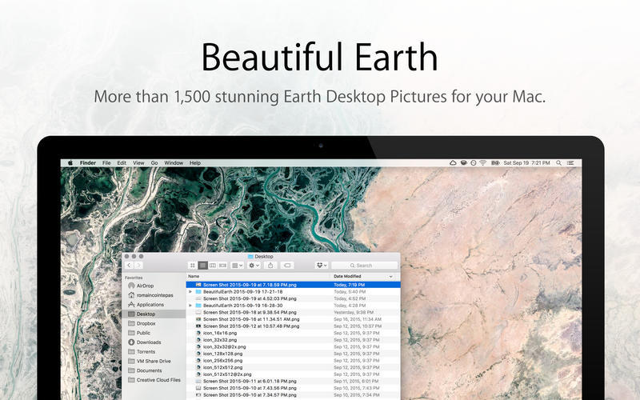This screenshot has width=640, height=400.
Task: Switch Finder to Cover Flow view
Action: [x=222, y=265]
